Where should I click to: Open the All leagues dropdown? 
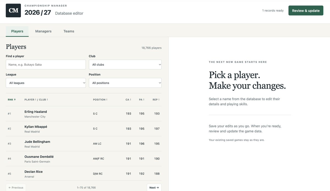tap(46, 83)
